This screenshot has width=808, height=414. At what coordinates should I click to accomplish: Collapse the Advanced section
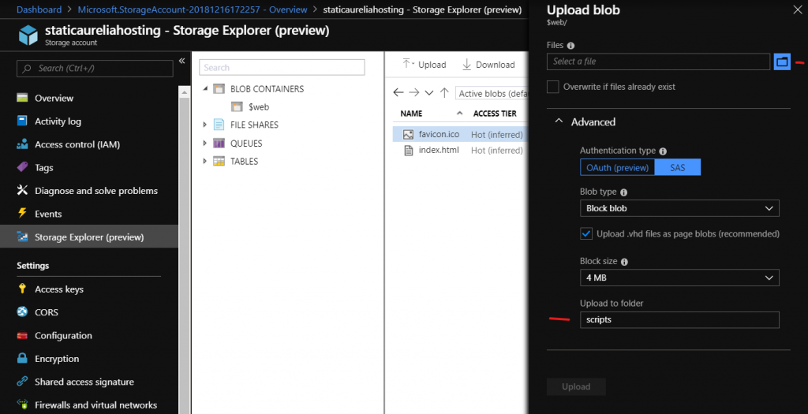tap(559, 122)
